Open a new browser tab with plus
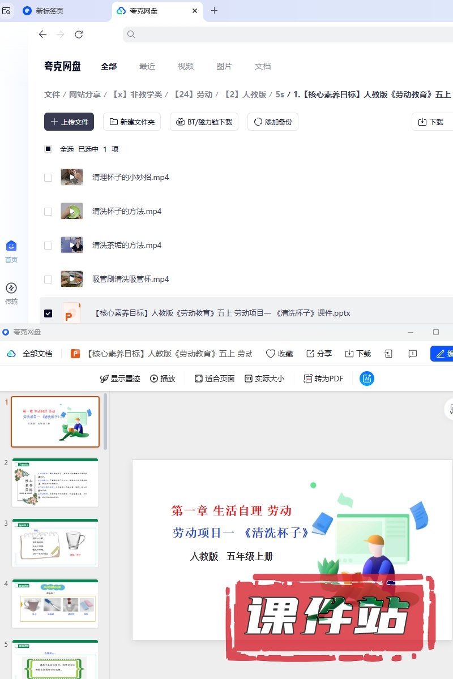The height and width of the screenshot is (679, 453). 214,11
